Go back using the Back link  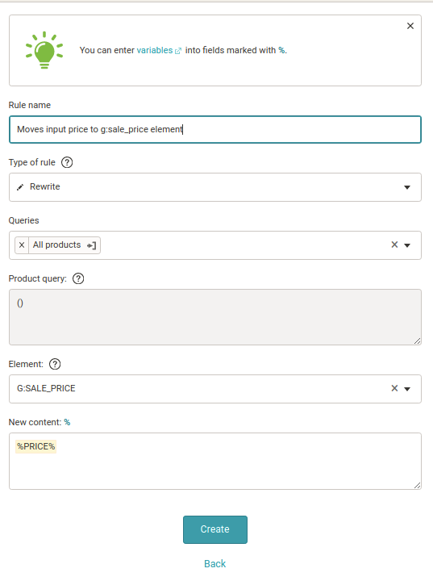214,563
